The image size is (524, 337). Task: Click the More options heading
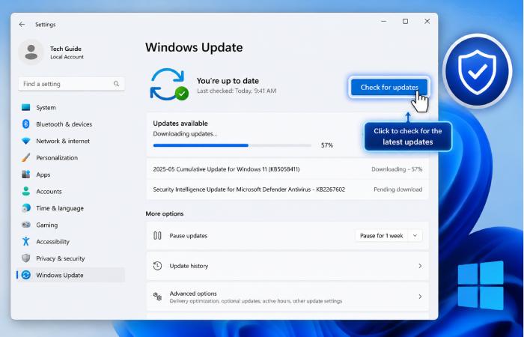[165, 213]
